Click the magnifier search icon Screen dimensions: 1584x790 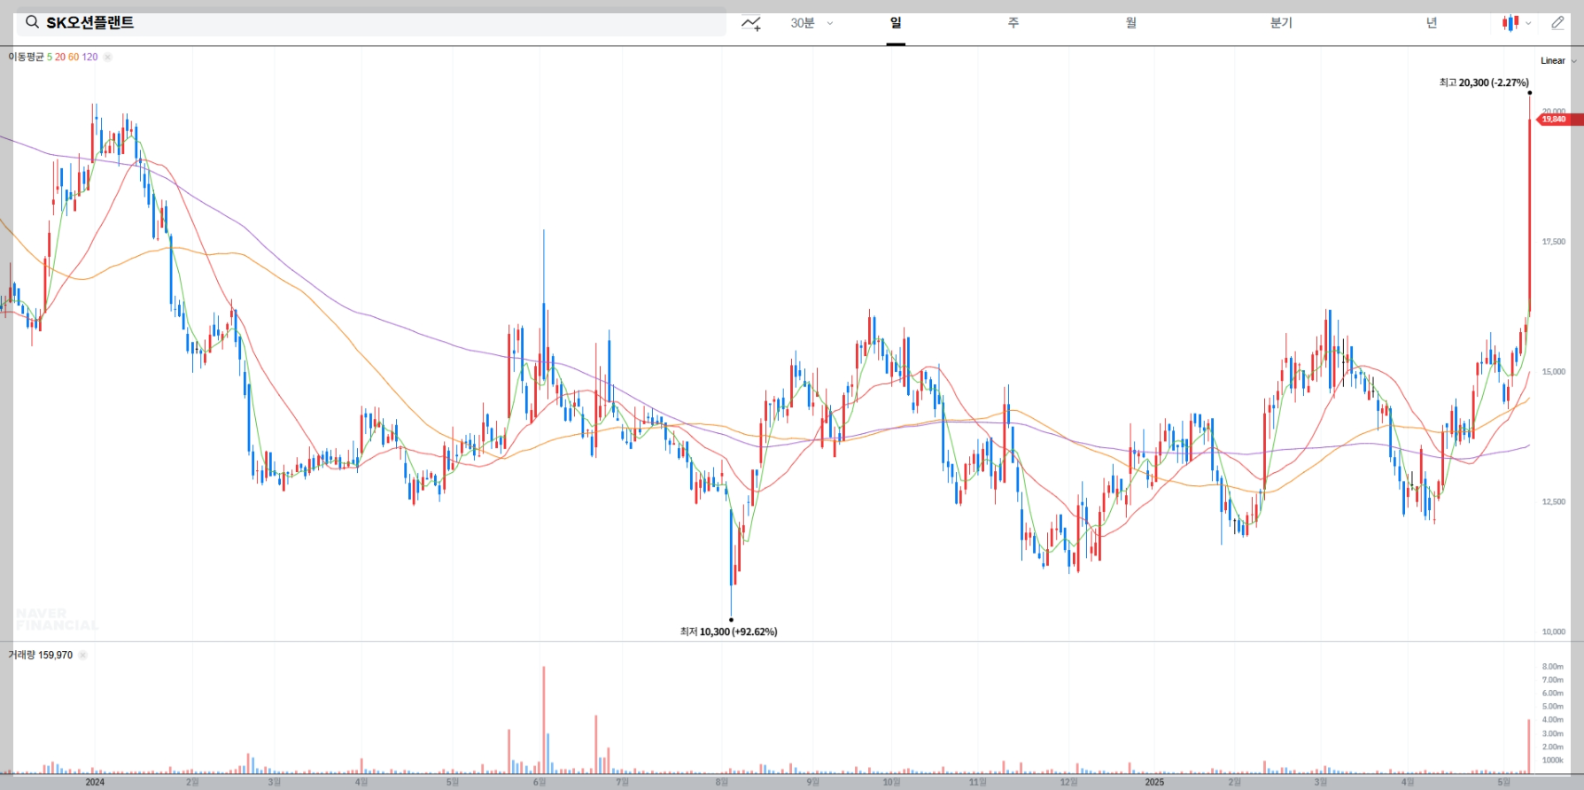pos(32,22)
